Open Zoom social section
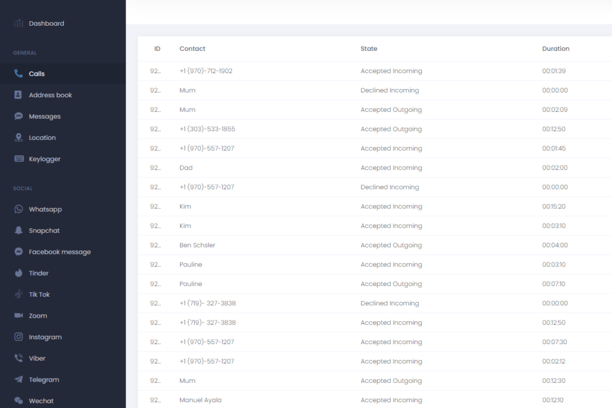The width and height of the screenshot is (612, 408). pos(38,315)
